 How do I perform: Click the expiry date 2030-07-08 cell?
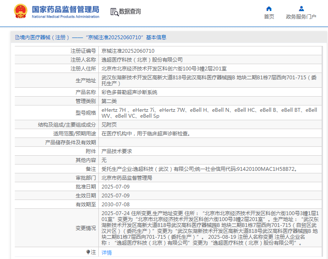(115, 204)
